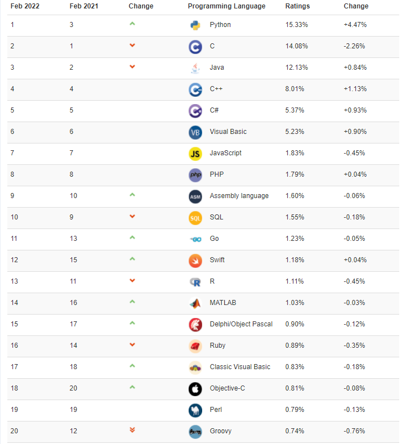Click the Ratings column header
This screenshot has width=406, height=444.
(x=297, y=6)
